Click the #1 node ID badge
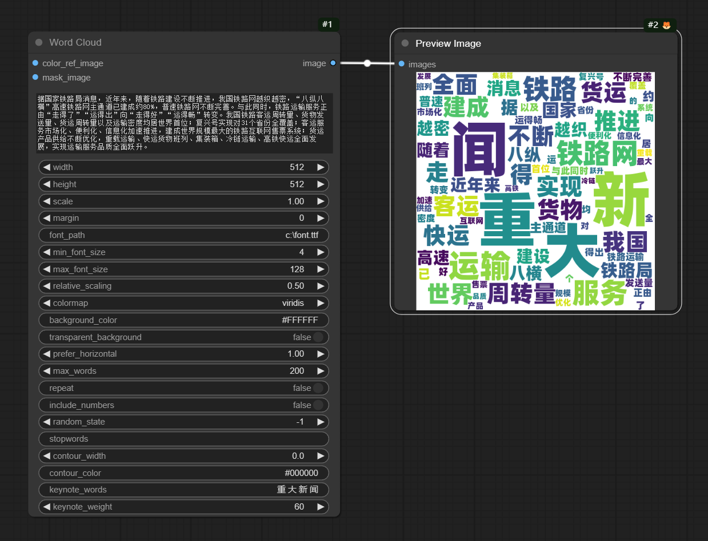Screen dimensions: 708x541 coord(328,25)
